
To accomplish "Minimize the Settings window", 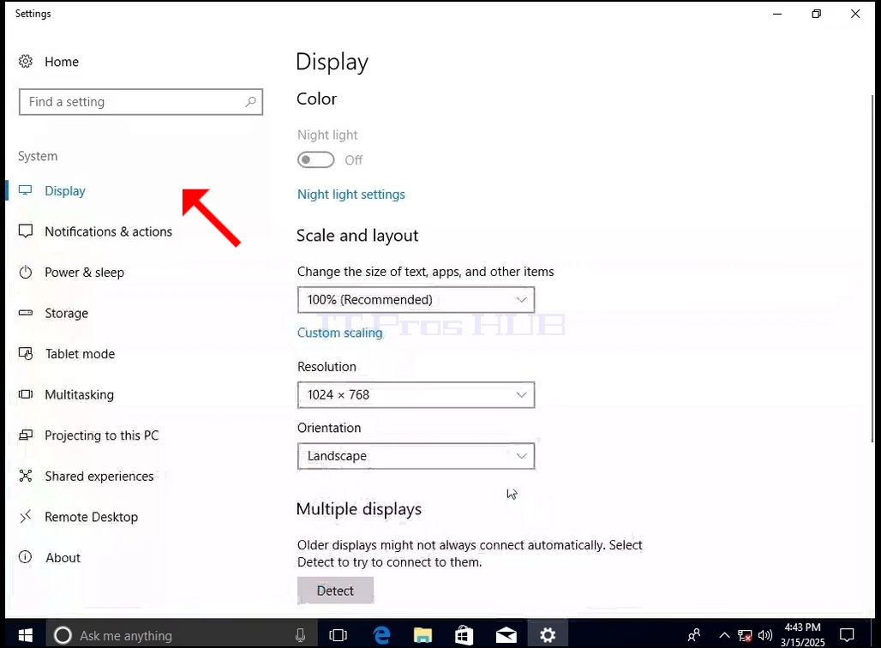I will [777, 14].
